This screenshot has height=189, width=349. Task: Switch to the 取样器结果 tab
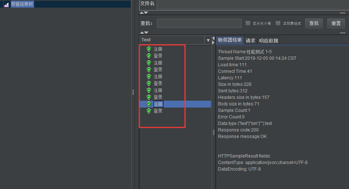pos(230,40)
